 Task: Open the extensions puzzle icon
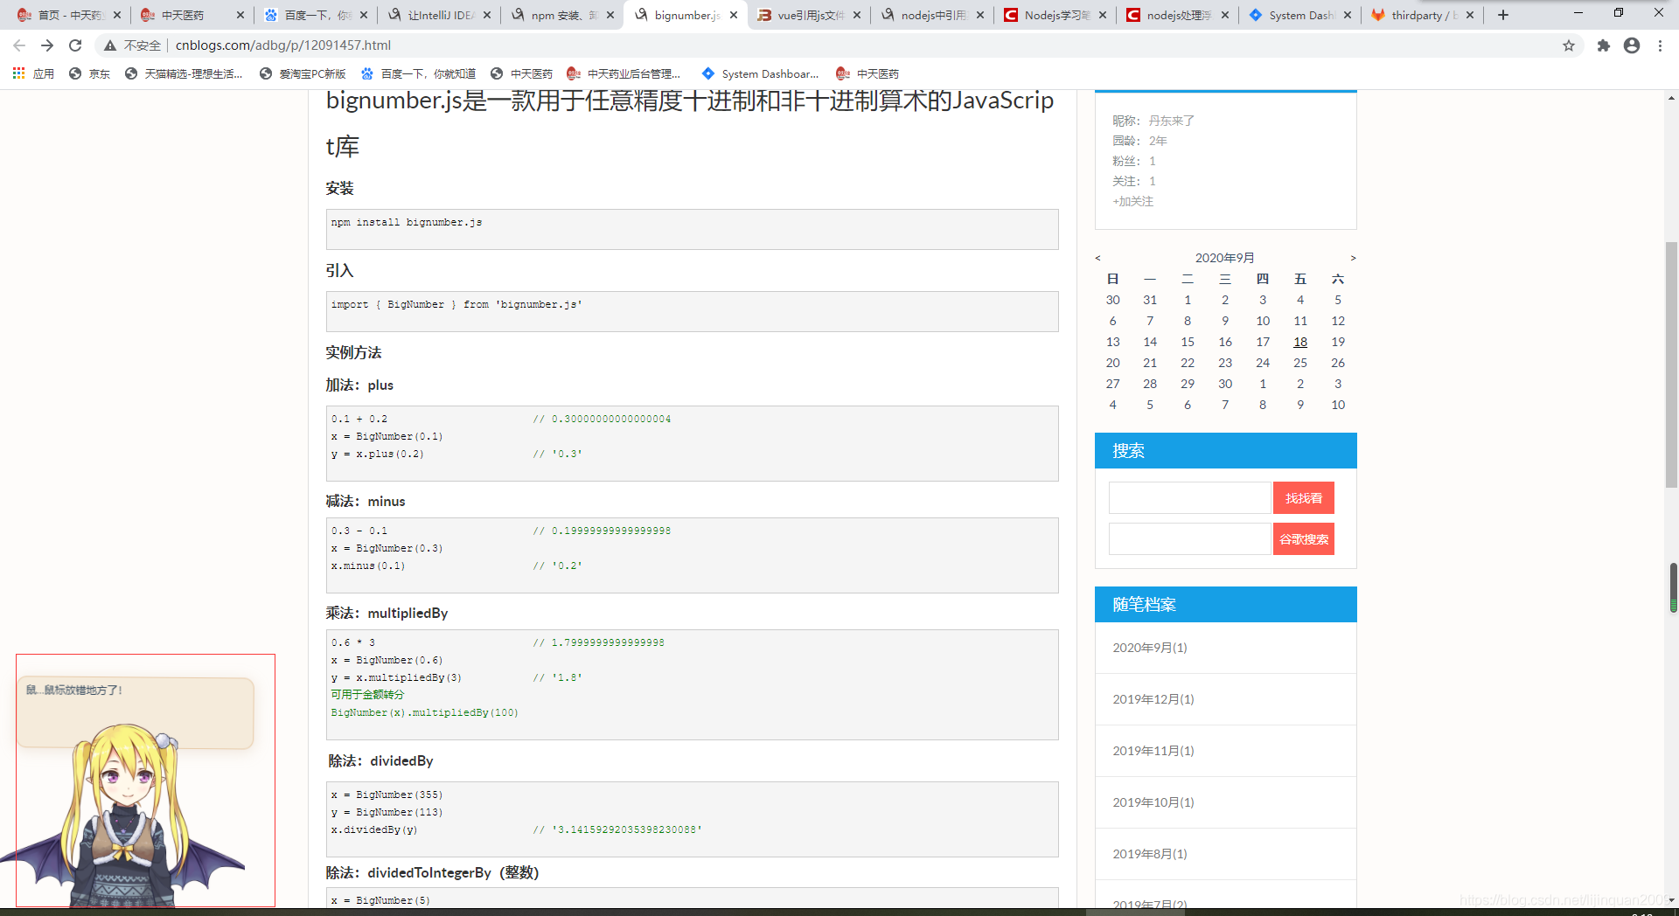coord(1603,45)
